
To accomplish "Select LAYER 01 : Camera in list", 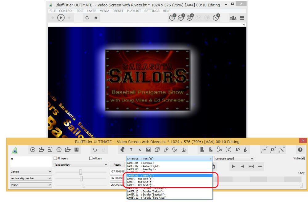I will [x=169, y=163].
